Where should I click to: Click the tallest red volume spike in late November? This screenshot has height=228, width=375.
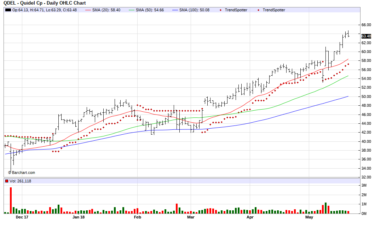tap(11, 200)
